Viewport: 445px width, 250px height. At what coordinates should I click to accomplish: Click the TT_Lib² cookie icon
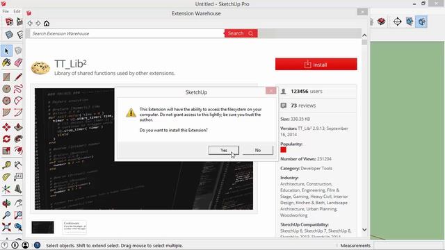(x=40, y=68)
